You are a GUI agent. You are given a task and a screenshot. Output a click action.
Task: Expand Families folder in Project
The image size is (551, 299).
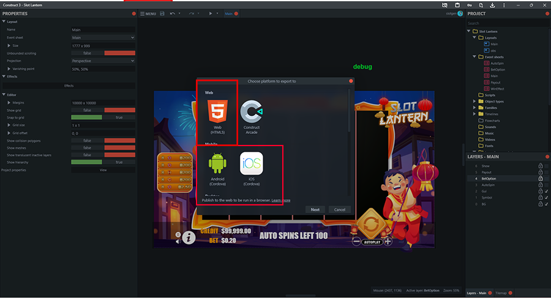pos(474,108)
